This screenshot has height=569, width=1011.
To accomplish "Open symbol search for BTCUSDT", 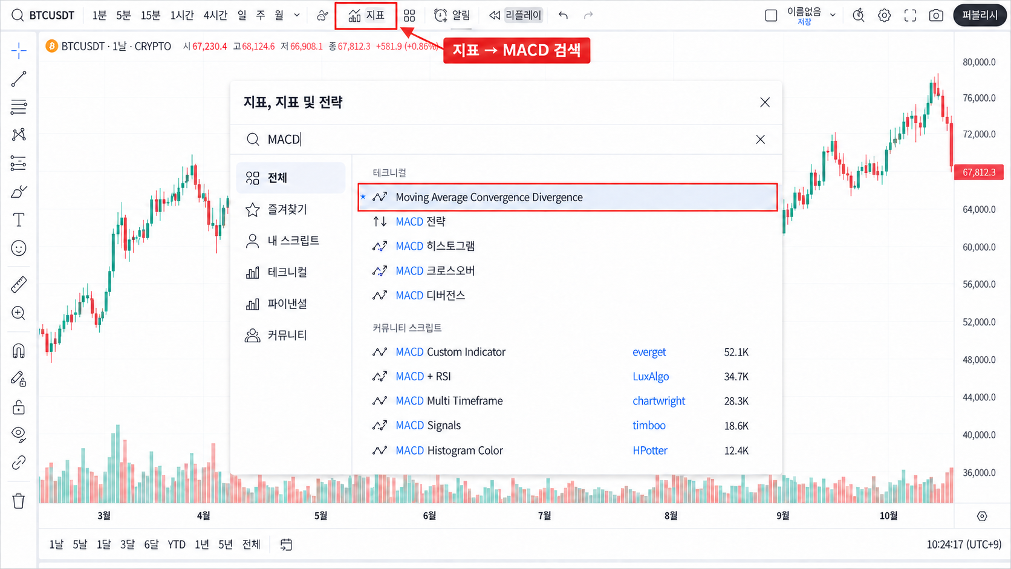I will click(x=44, y=15).
